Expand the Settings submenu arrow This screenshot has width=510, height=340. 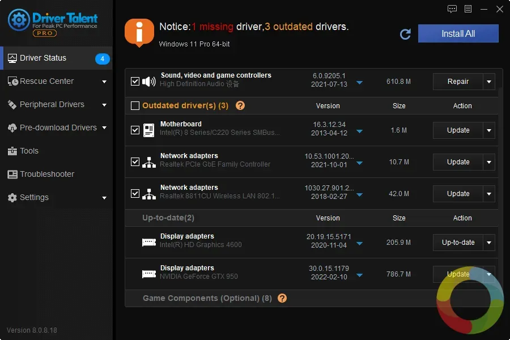pos(104,198)
